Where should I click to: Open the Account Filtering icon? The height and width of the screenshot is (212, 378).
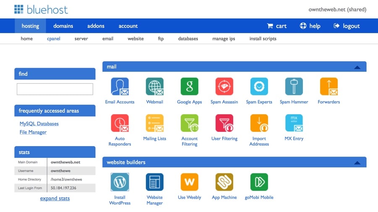[189, 123]
